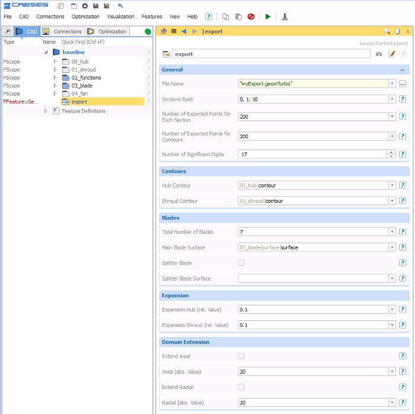This screenshot has height=414, width=415.
Task: Open help for Sections Radii
Action: point(403,99)
